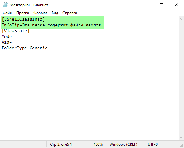The width and height of the screenshot is (184, 148).
Task: Click the FolderType=Generic line
Action: (25, 48)
